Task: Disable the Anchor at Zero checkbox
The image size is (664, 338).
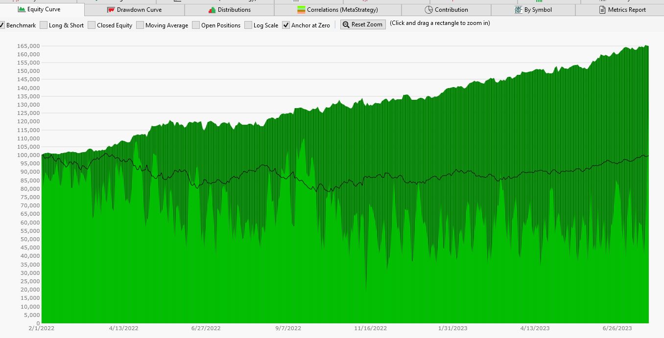Action: (286, 25)
